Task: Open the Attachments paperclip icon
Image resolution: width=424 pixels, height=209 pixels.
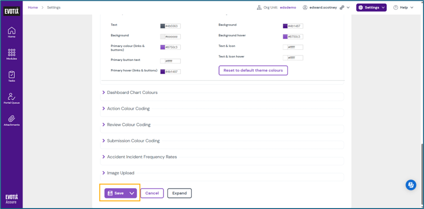Action: [x=12, y=119]
